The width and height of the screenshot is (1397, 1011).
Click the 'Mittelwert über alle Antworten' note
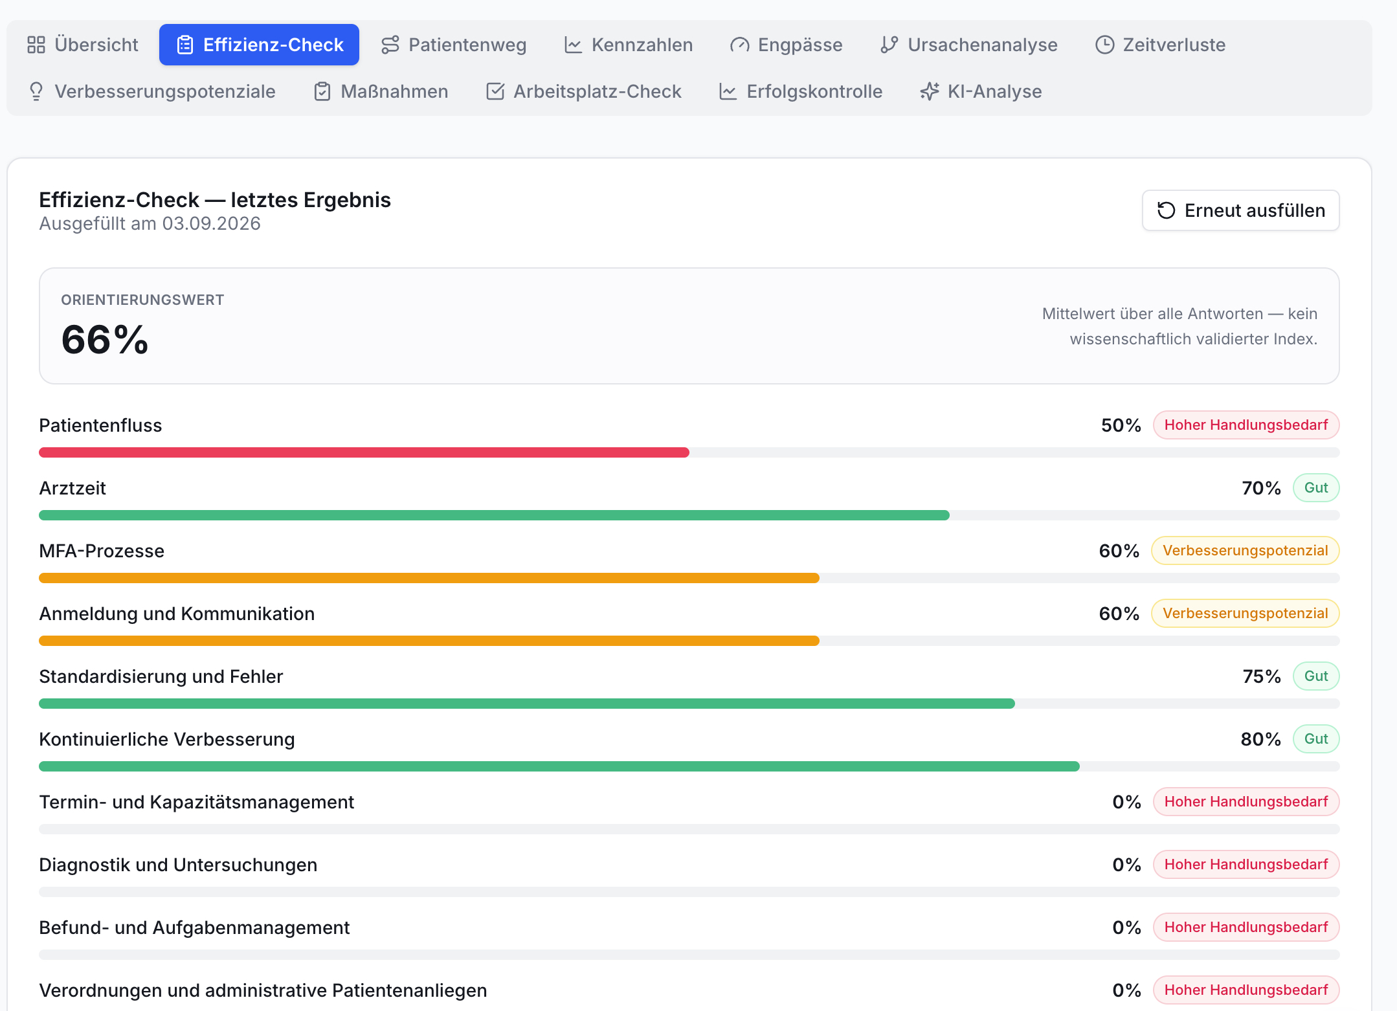[1179, 326]
